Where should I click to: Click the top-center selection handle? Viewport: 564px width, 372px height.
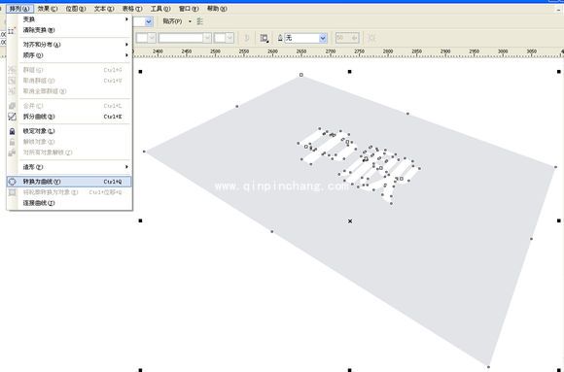[x=350, y=72]
